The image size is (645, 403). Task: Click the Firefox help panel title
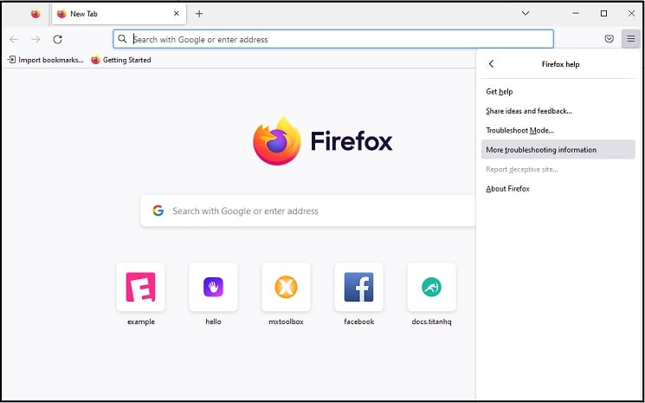click(x=560, y=64)
